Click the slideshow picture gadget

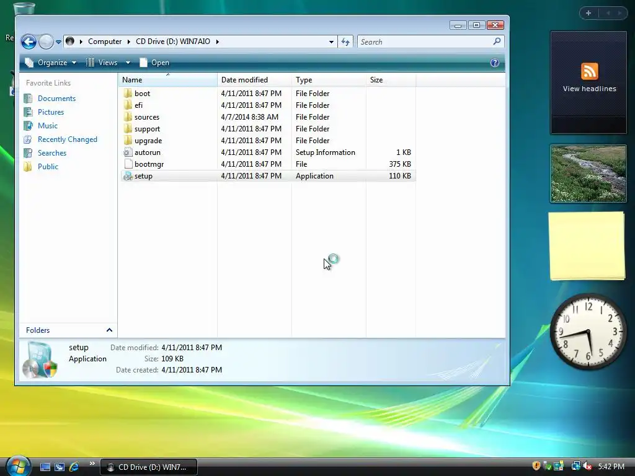coord(588,174)
